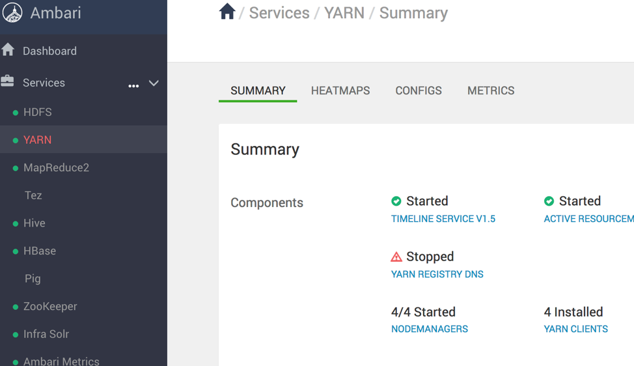Click Started text above Active ResourceManager
This screenshot has width=634, height=366.
pos(580,201)
